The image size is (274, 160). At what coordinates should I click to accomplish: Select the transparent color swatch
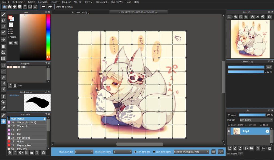[x=11, y=25]
